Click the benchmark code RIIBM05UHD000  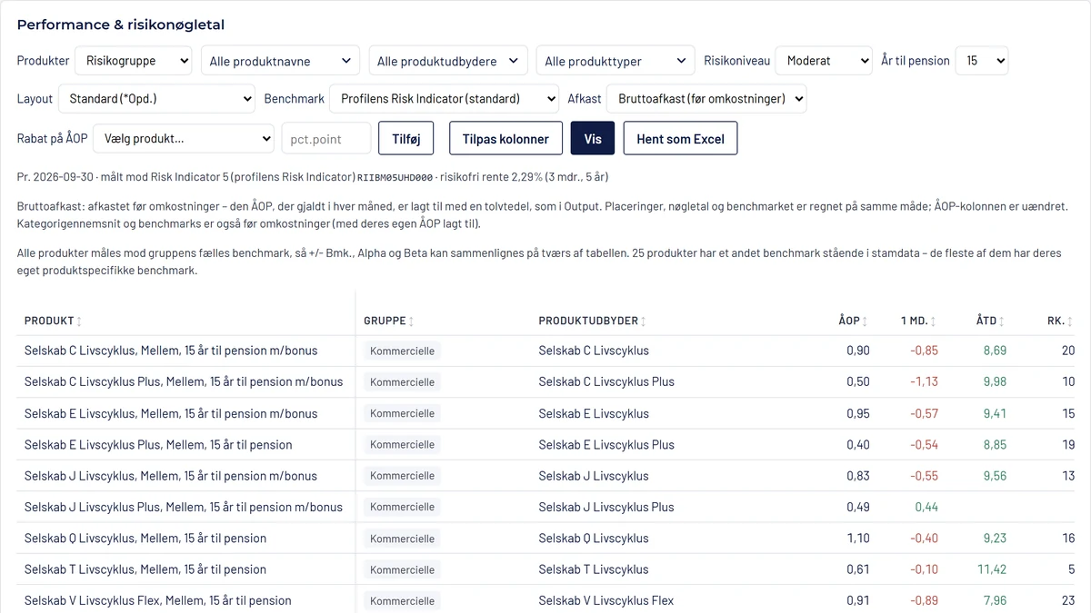pyautogui.click(x=395, y=178)
